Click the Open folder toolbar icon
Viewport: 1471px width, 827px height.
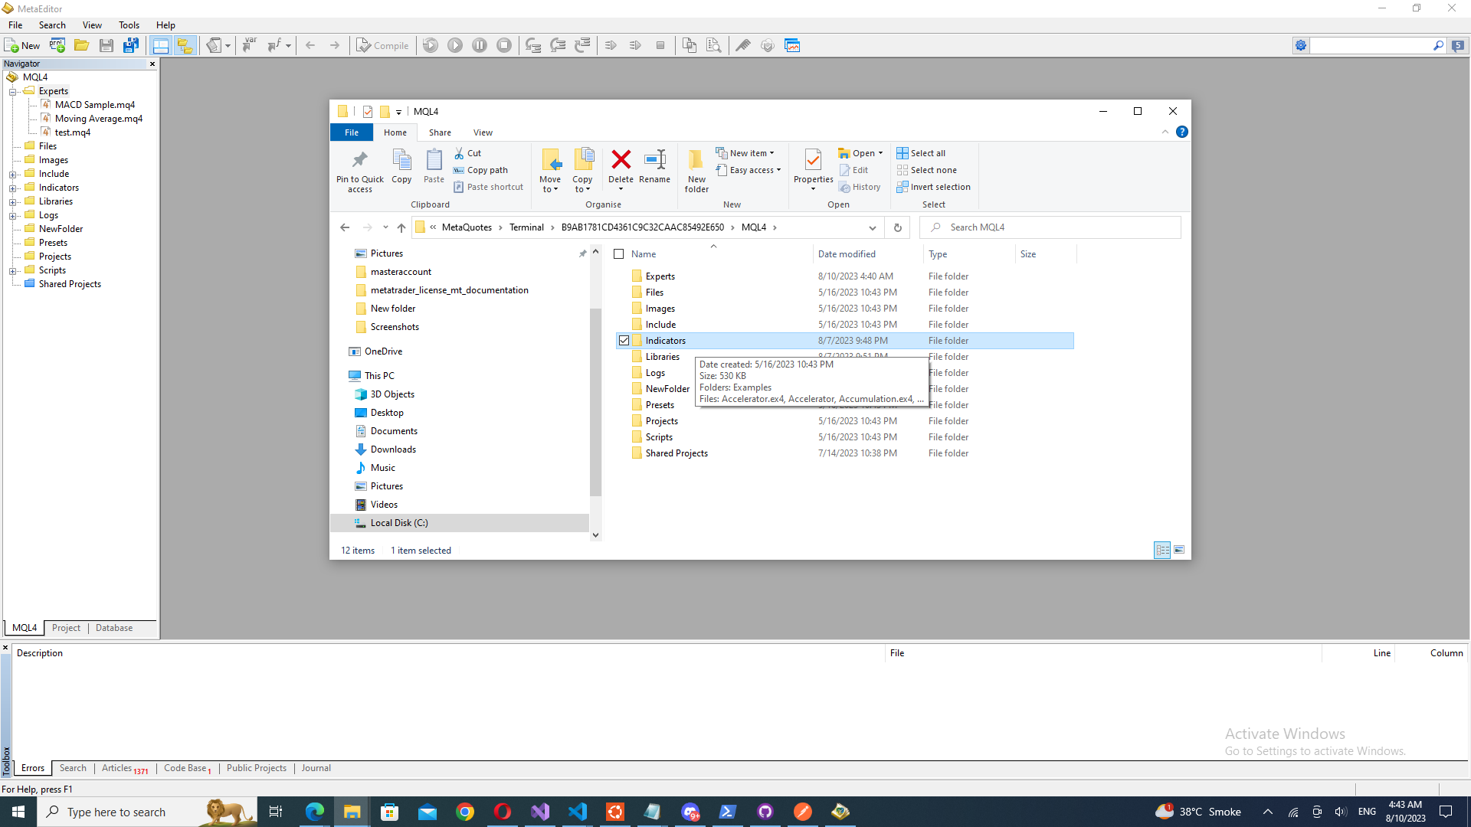coord(81,46)
